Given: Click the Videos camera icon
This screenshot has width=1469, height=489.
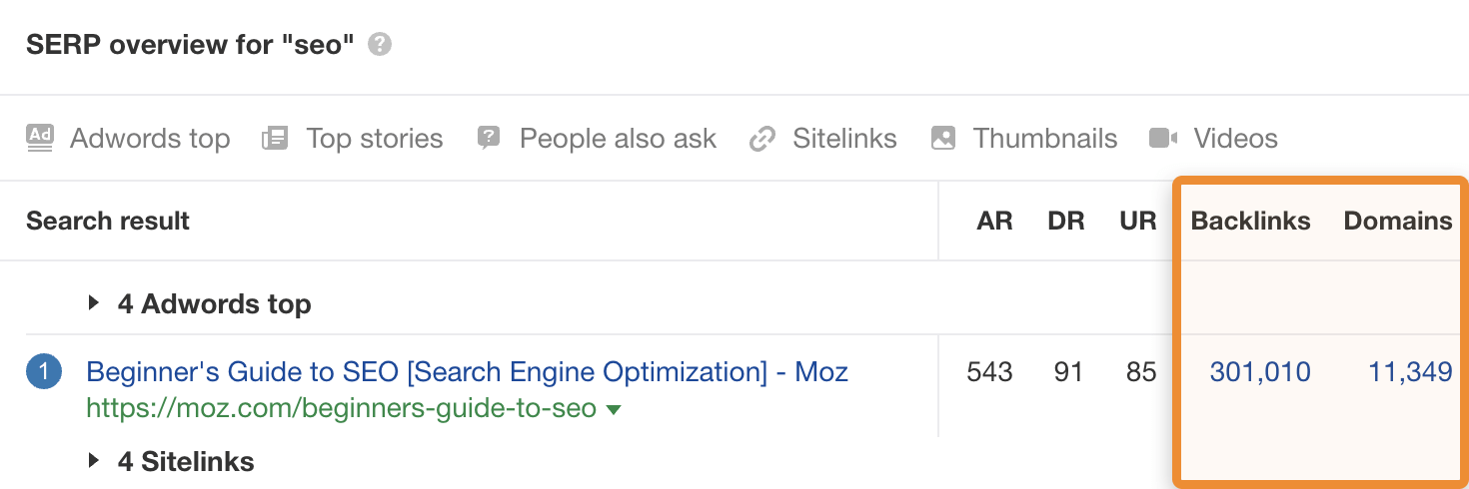Looking at the screenshot, I should 1163,138.
